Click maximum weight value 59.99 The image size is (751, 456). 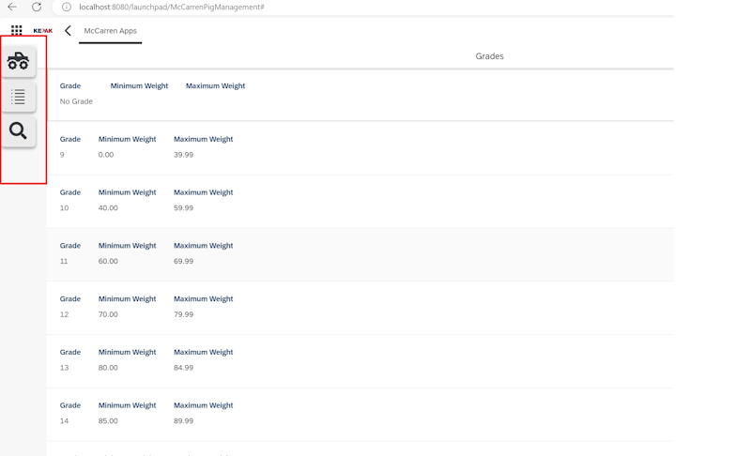[183, 208]
